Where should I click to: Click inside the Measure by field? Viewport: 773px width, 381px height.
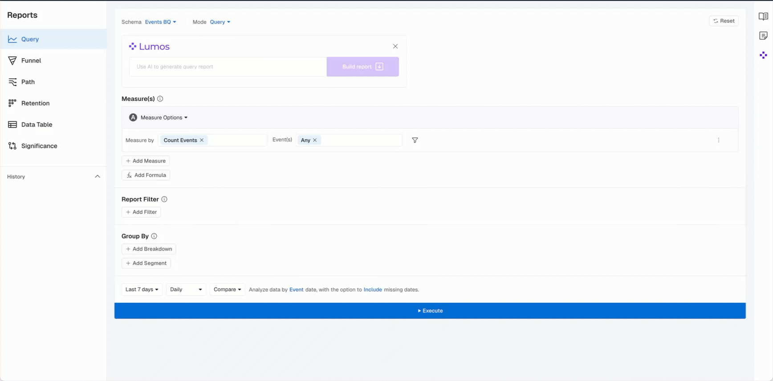pos(212,140)
